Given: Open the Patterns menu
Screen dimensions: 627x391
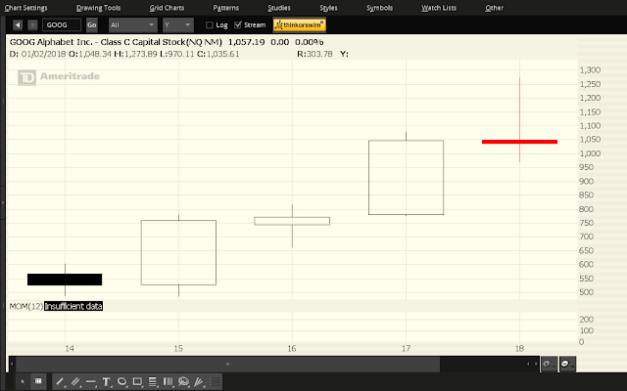Looking at the screenshot, I should (x=226, y=8).
